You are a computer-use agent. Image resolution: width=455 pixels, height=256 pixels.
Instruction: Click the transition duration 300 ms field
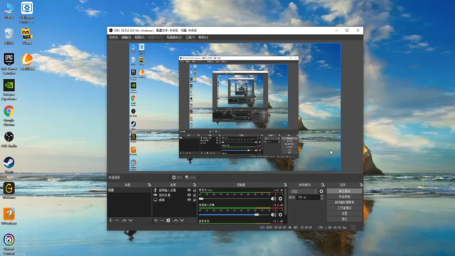coord(307,198)
